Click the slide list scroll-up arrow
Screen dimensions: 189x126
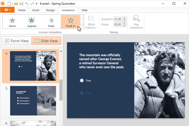pyautogui.click(x=61, y=51)
